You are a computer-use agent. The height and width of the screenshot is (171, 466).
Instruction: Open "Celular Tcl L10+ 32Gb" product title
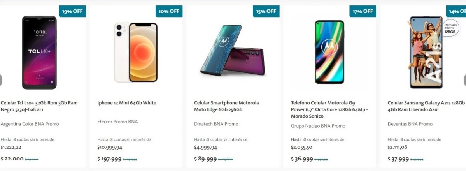(x=39, y=106)
